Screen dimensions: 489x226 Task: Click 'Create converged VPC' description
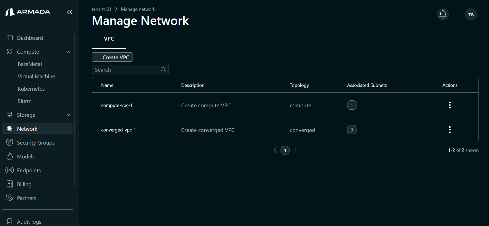click(208, 130)
